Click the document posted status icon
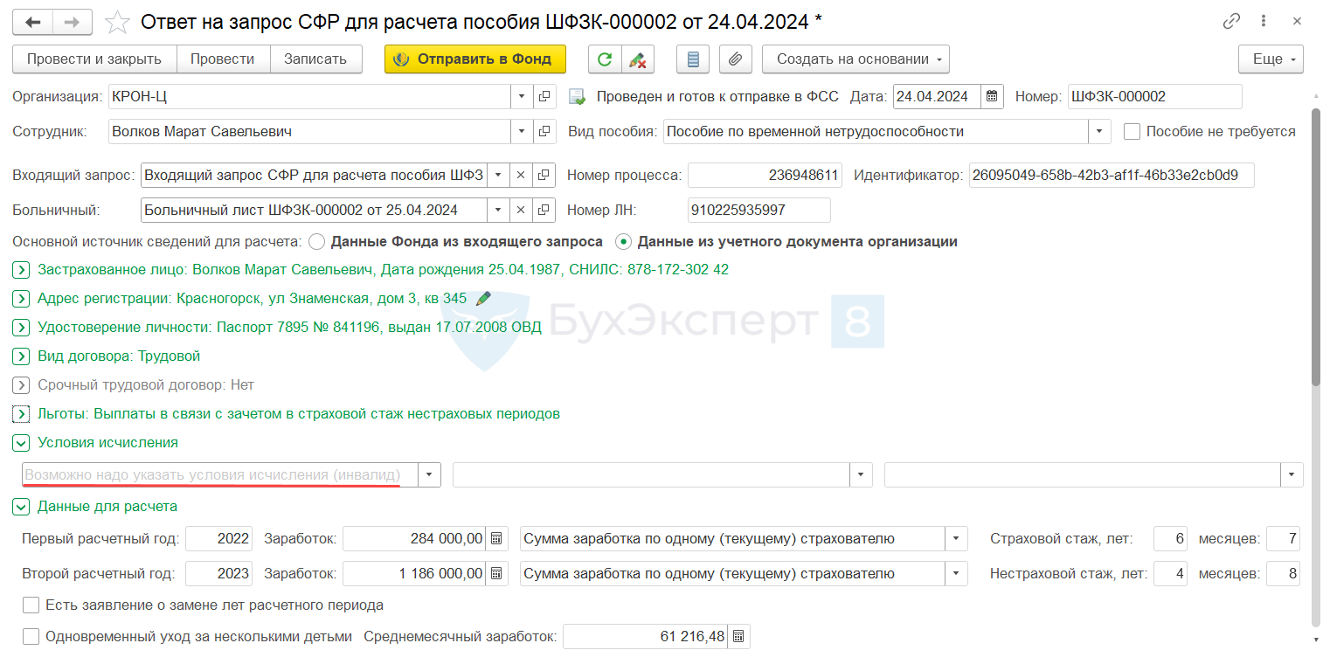 [x=576, y=97]
